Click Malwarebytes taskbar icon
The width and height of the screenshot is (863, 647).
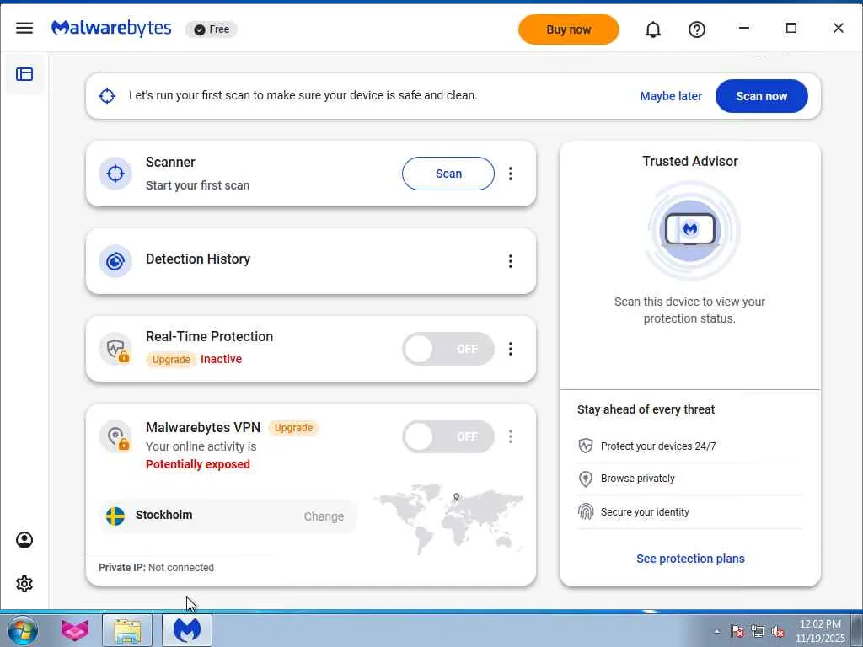tap(187, 630)
